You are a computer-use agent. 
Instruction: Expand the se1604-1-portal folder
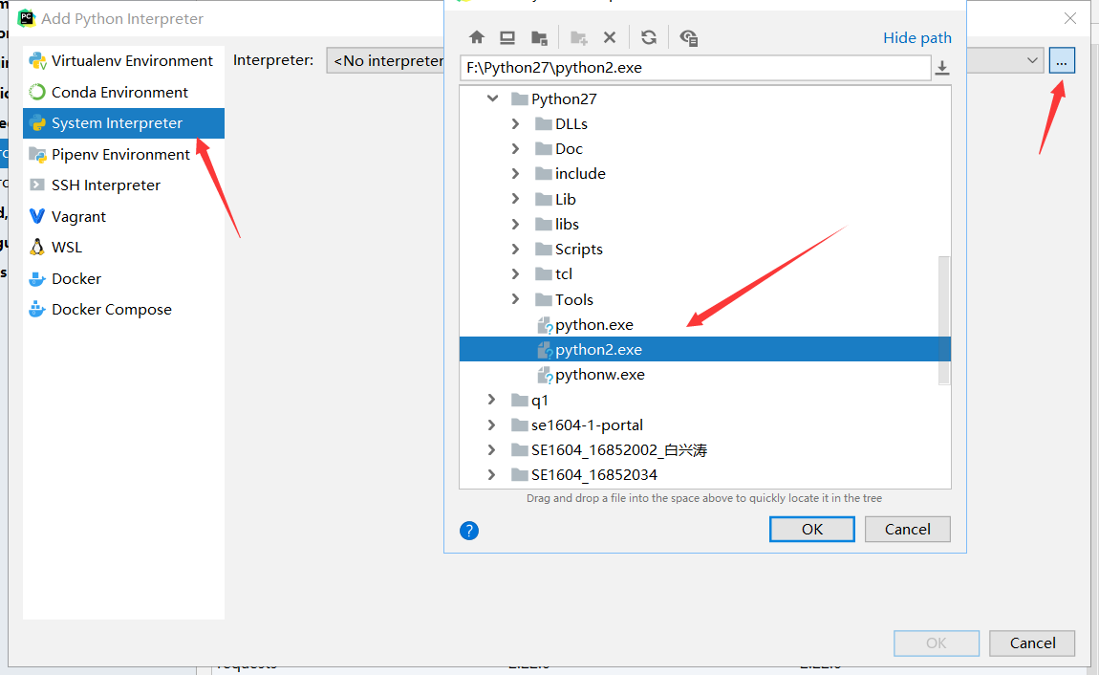[491, 425]
